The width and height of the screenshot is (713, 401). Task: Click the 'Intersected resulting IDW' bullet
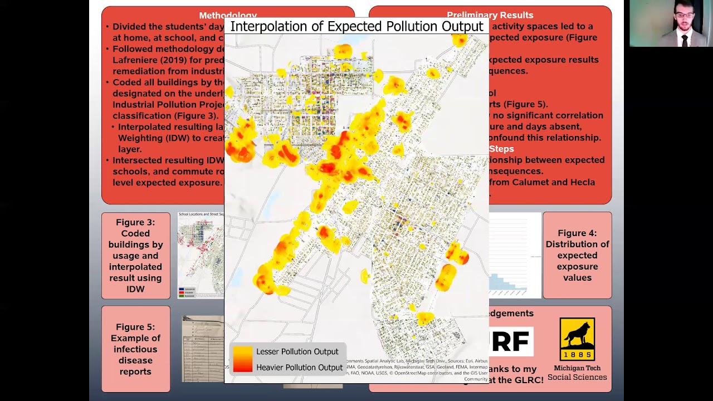coord(165,160)
